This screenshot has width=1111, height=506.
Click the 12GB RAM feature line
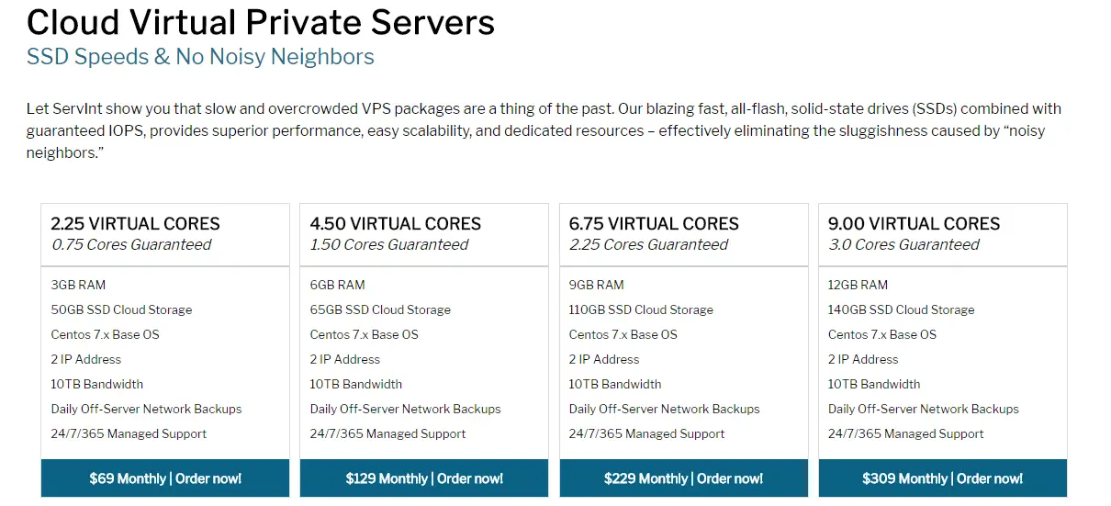[x=858, y=285]
